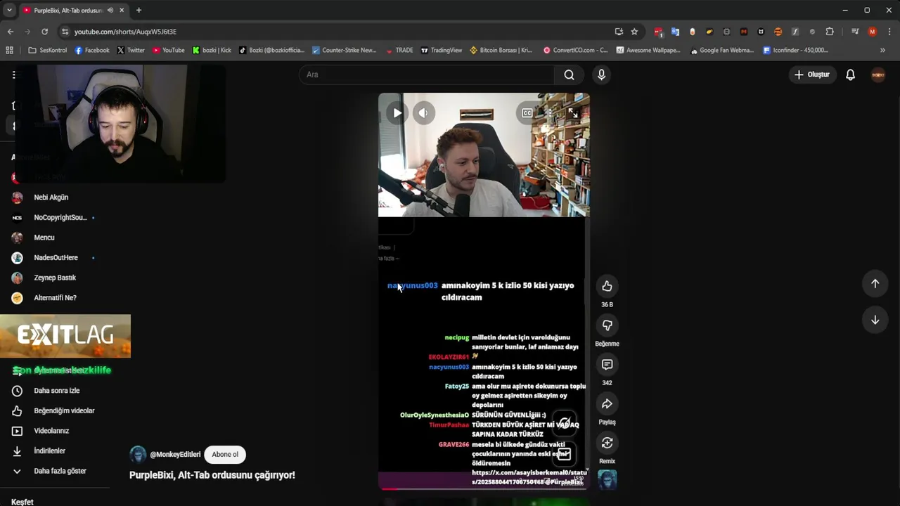Dislike the Short (Beğenme)
The image size is (900, 506).
[607, 325]
